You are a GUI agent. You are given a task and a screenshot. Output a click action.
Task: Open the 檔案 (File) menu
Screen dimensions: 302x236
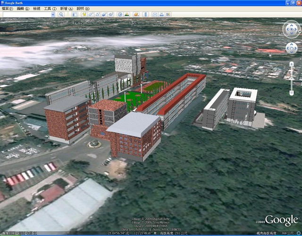(x=7, y=9)
